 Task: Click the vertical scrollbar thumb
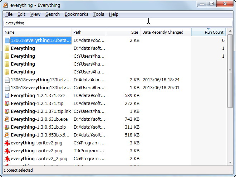click(230, 71)
